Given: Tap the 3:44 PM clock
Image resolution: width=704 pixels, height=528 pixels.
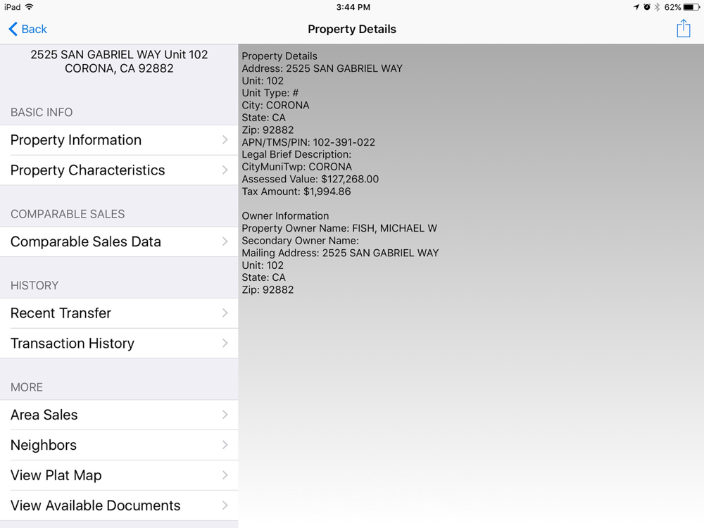Looking at the screenshot, I should [353, 7].
